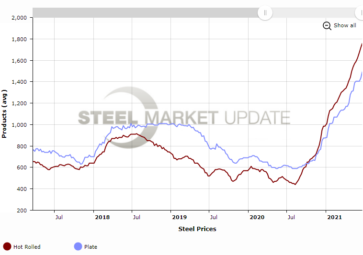Image resolution: width=363 pixels, height=255 pixels.
Task: Hide the Plate series via legend text
Action: [x=91, y=247]
